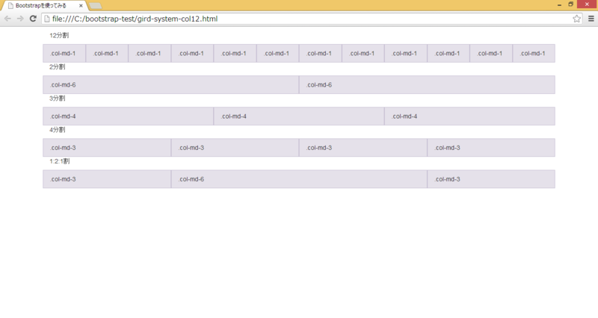Click the '3分割' heading text
598x318 pixels.
tap(58, 99)
